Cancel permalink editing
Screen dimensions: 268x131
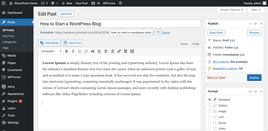(166, 33)
